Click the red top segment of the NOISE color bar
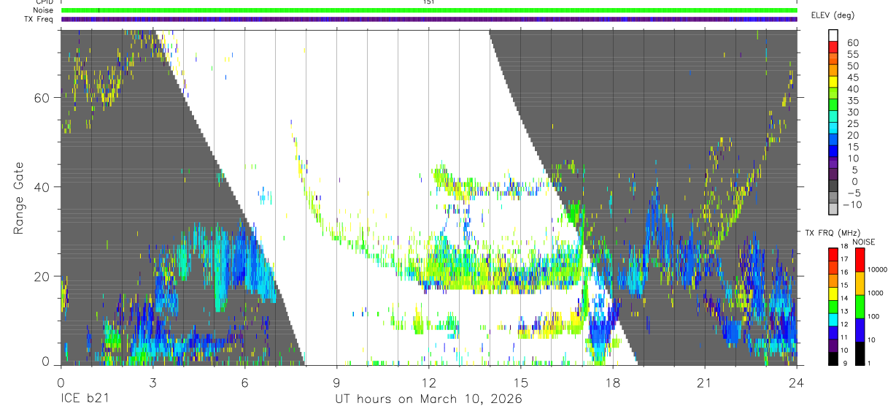The height and width of the screenshot is (414, 896). (x=861, y=260)
